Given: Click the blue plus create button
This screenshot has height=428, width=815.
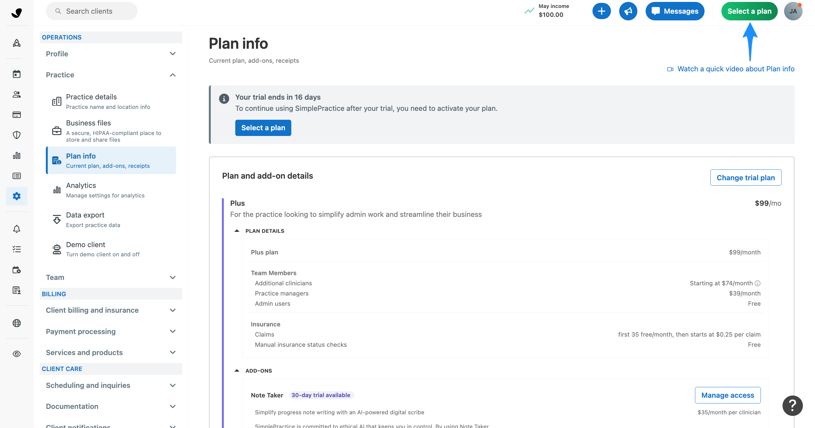Looking at the screenshot, I should pos(601,11).
